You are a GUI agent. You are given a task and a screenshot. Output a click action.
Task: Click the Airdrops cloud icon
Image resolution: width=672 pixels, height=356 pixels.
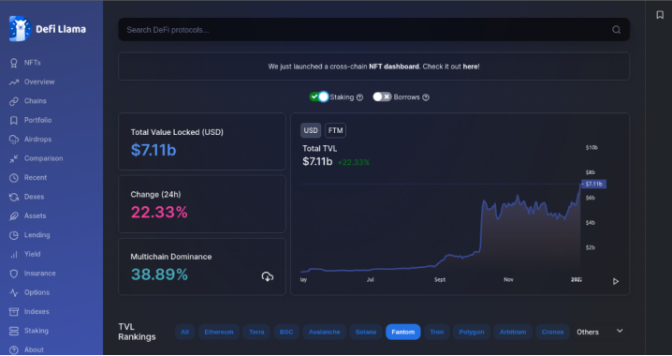click(x=14, y=140)
